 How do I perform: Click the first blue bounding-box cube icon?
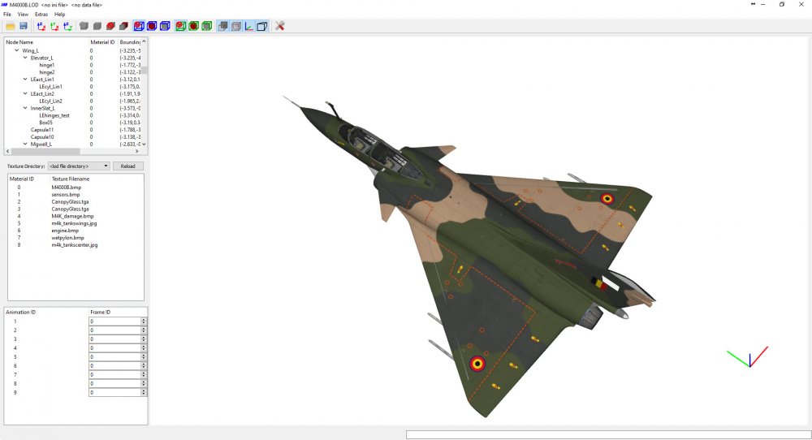point(139,26)
